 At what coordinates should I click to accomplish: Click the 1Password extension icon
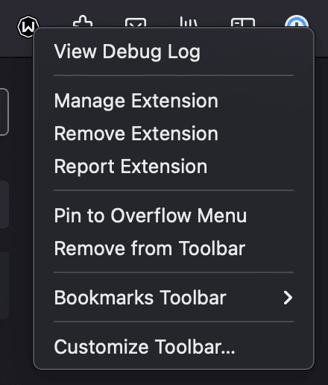click(297, 22)
